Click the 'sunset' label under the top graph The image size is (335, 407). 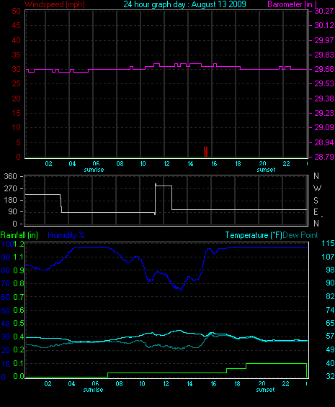pos(266,170)
